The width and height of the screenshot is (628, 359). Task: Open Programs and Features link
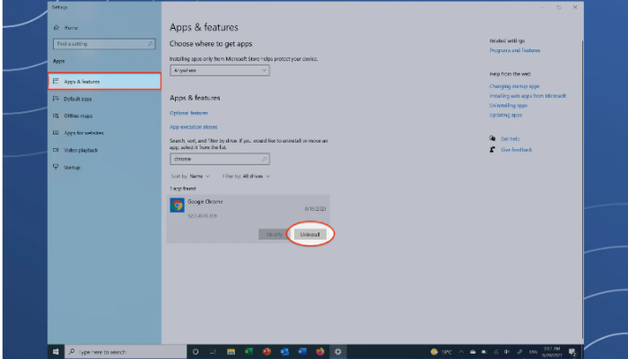coord(515,50)
